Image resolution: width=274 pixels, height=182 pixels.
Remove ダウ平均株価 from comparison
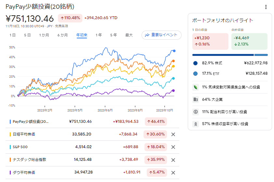click(173, 173)
